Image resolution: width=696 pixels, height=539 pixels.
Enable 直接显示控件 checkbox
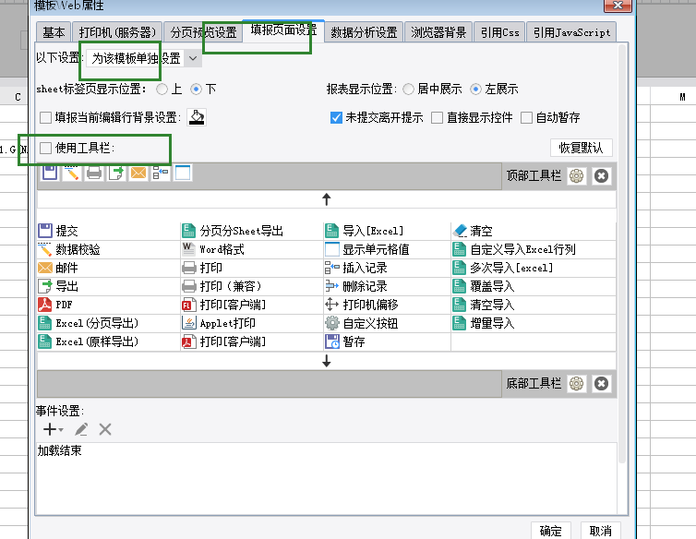click(438, 117)
